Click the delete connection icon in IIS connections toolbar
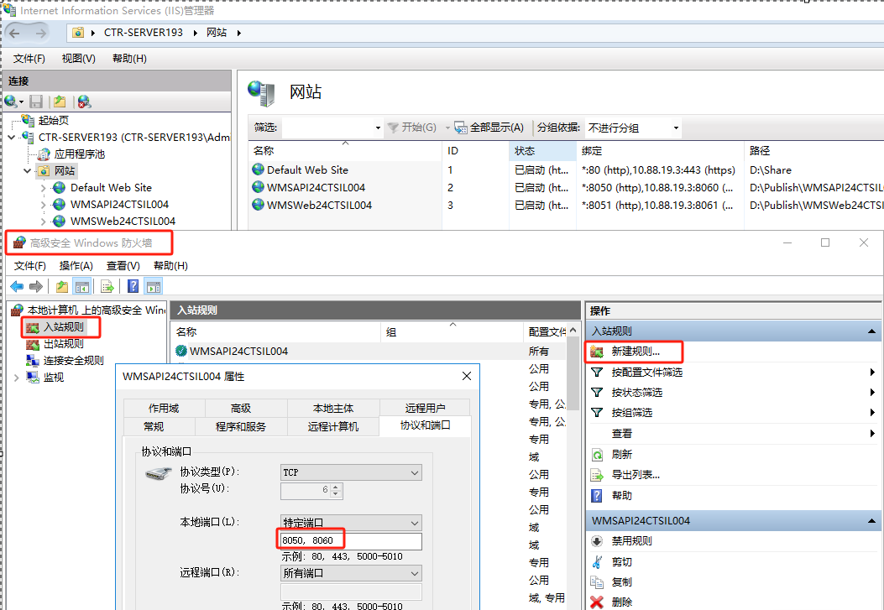This screenshot has width=884, height=610. (84, 102)
